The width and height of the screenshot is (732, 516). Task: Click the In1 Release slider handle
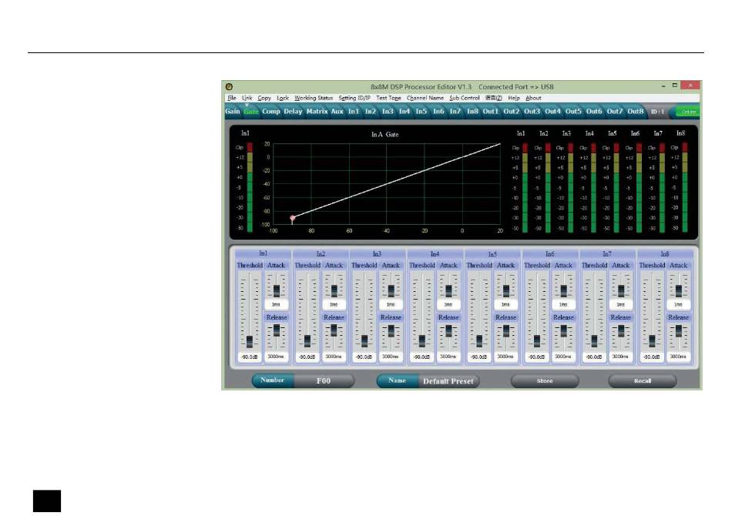pyautogui.click(x=277, y=330)
